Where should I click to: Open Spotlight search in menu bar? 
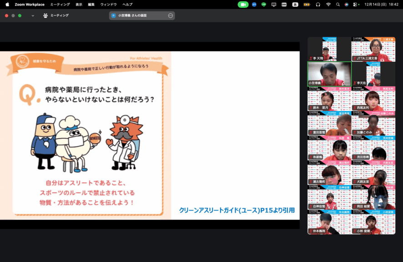[x=338, y=5]
